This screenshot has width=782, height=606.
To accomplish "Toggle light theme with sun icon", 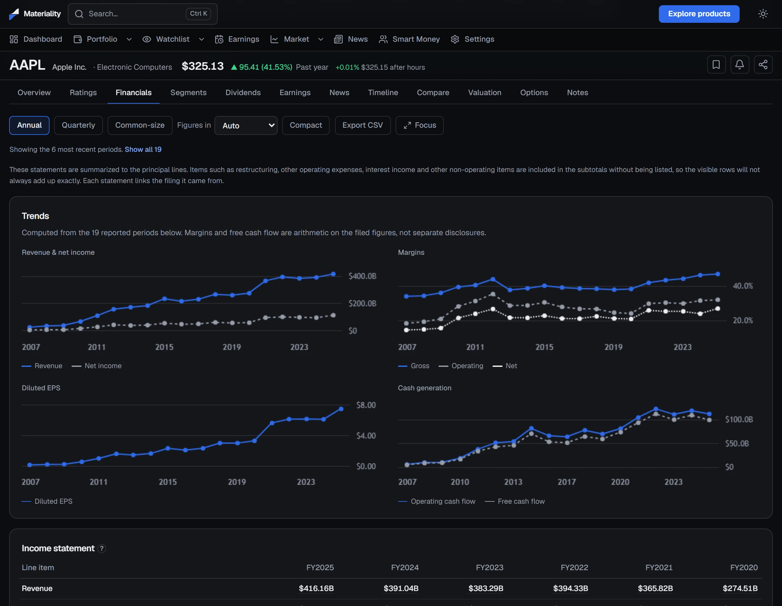I will tap(763, 14).
